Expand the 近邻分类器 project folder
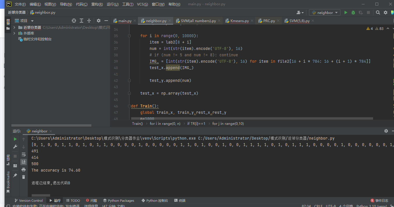Viewport: 394px width, 207px height. coord(14,27)
